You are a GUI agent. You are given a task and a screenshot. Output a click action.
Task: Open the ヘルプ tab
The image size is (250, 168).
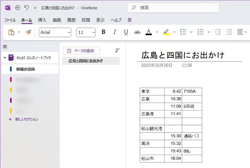point(116,20)
